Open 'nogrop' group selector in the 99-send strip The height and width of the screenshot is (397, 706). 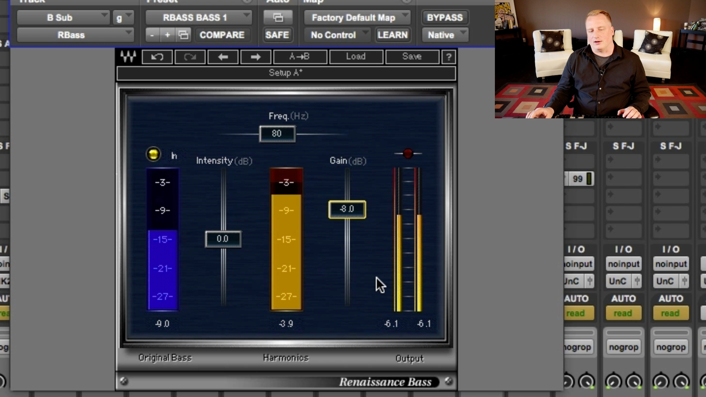(579, 347)
